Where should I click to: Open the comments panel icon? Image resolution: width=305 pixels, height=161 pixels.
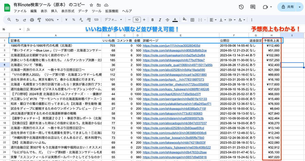tap(253, 7)
